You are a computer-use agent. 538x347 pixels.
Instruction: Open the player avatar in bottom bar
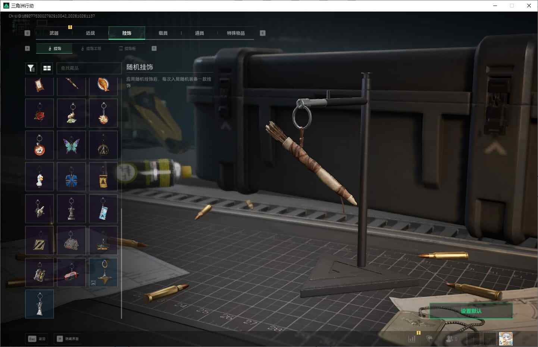pos(506,339)
